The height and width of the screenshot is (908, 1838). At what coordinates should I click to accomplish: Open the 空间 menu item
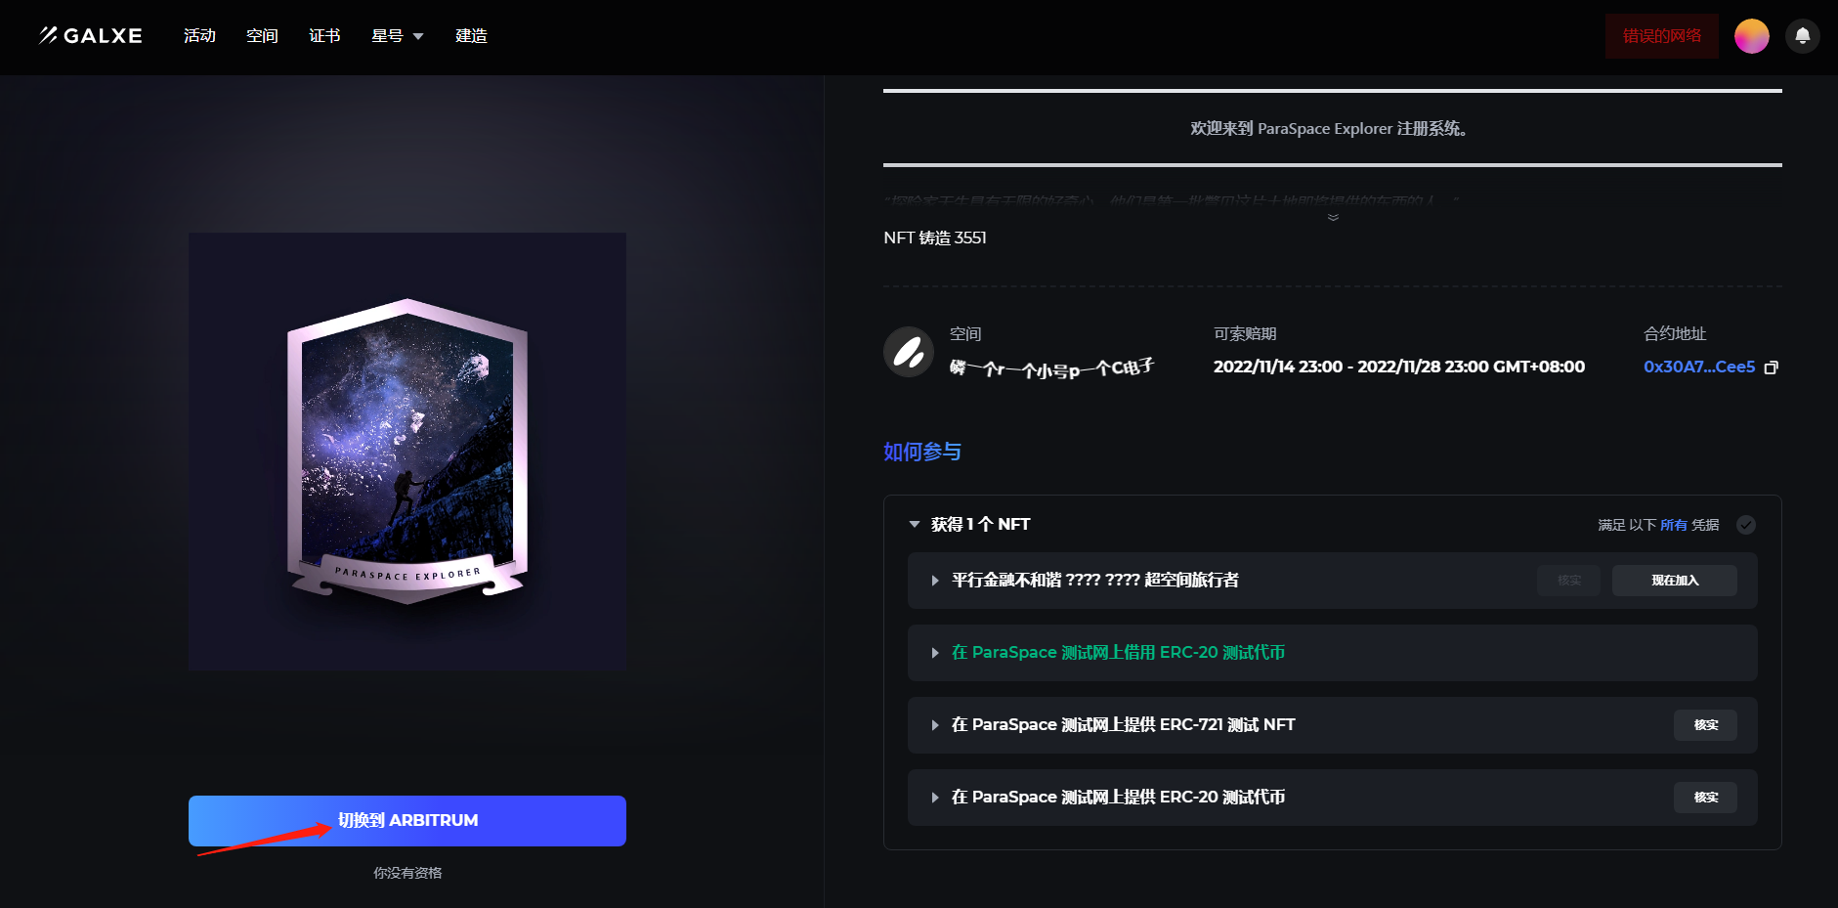tap(262, 36)
